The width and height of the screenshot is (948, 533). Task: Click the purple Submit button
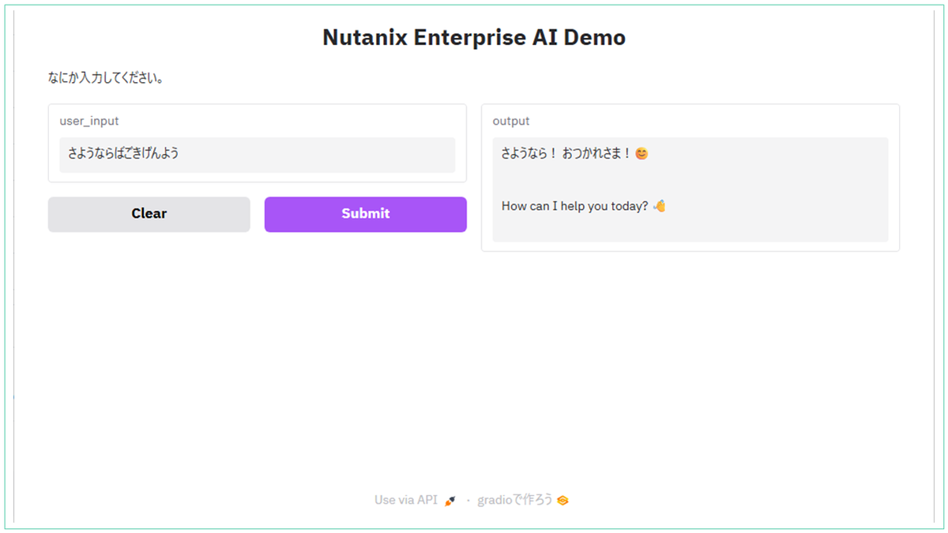[365, 214]
